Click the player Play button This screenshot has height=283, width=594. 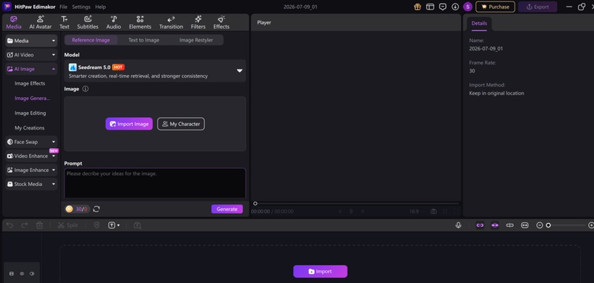pos(351,212)
